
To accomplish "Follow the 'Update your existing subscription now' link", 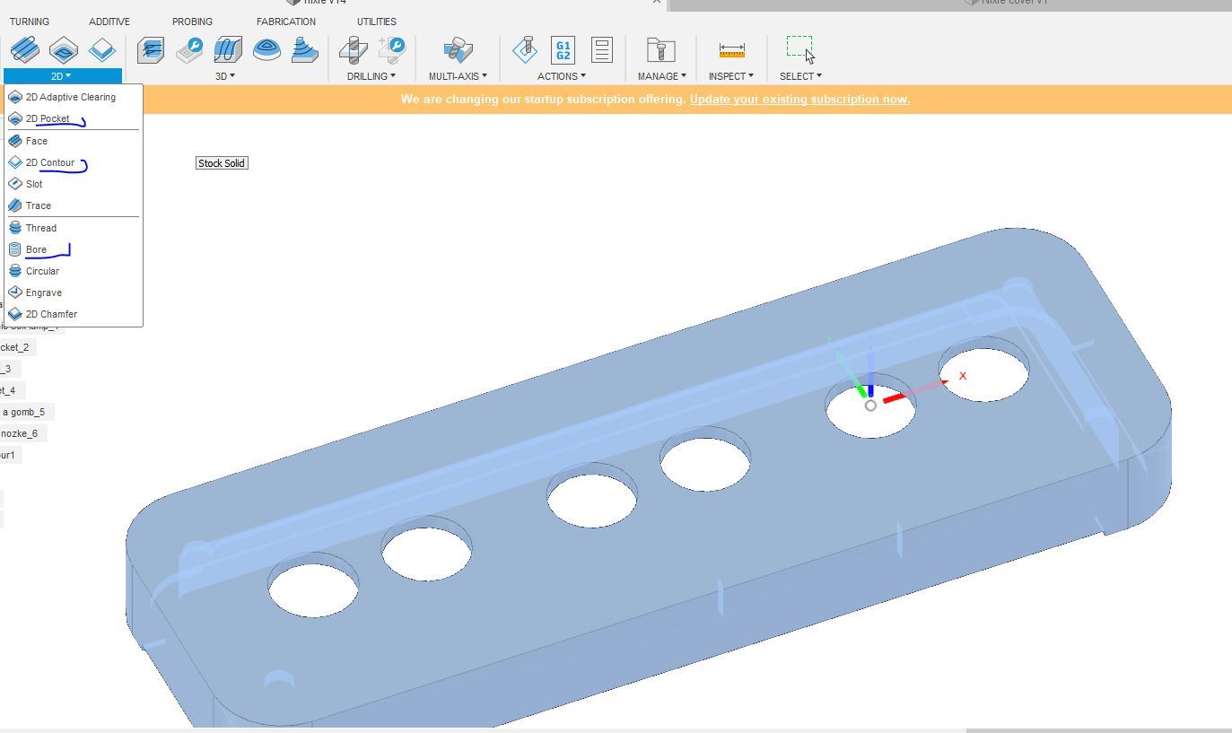I will click(x=799, y=99).
